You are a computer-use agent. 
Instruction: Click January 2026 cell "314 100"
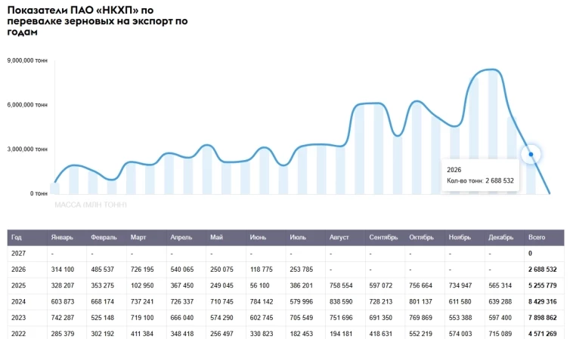(63, 270)
